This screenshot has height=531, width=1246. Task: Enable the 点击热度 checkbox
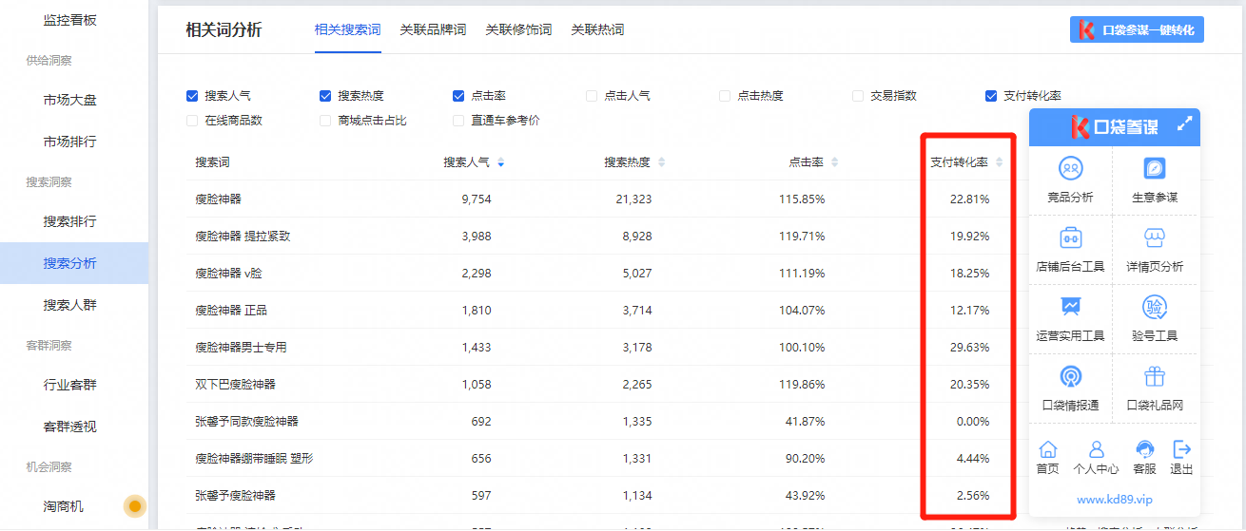[725, 96]
